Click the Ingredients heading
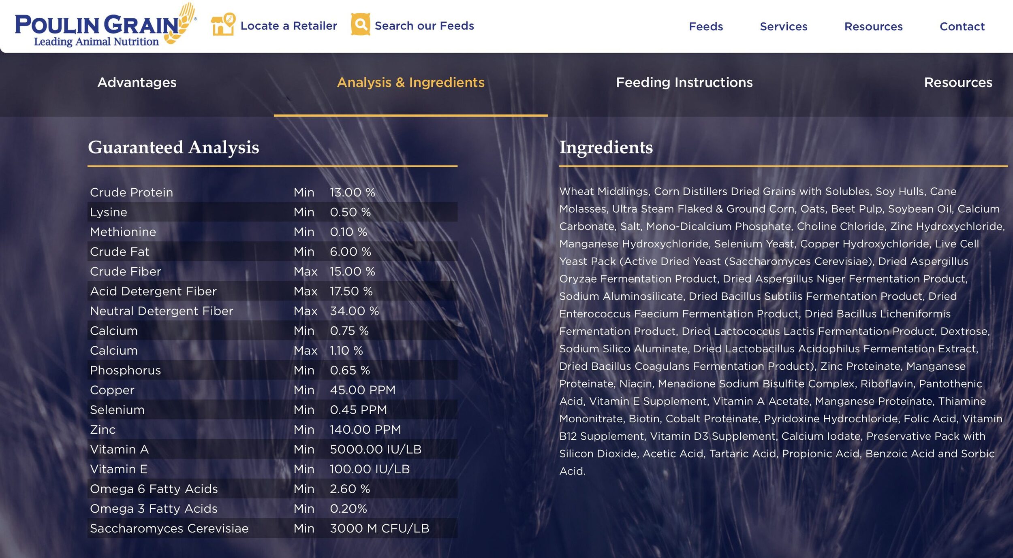 (x=606, y=147)
